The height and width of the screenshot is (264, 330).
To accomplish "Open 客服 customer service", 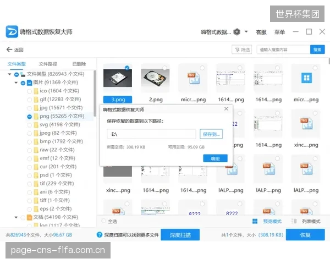I will tap(261, 32).
